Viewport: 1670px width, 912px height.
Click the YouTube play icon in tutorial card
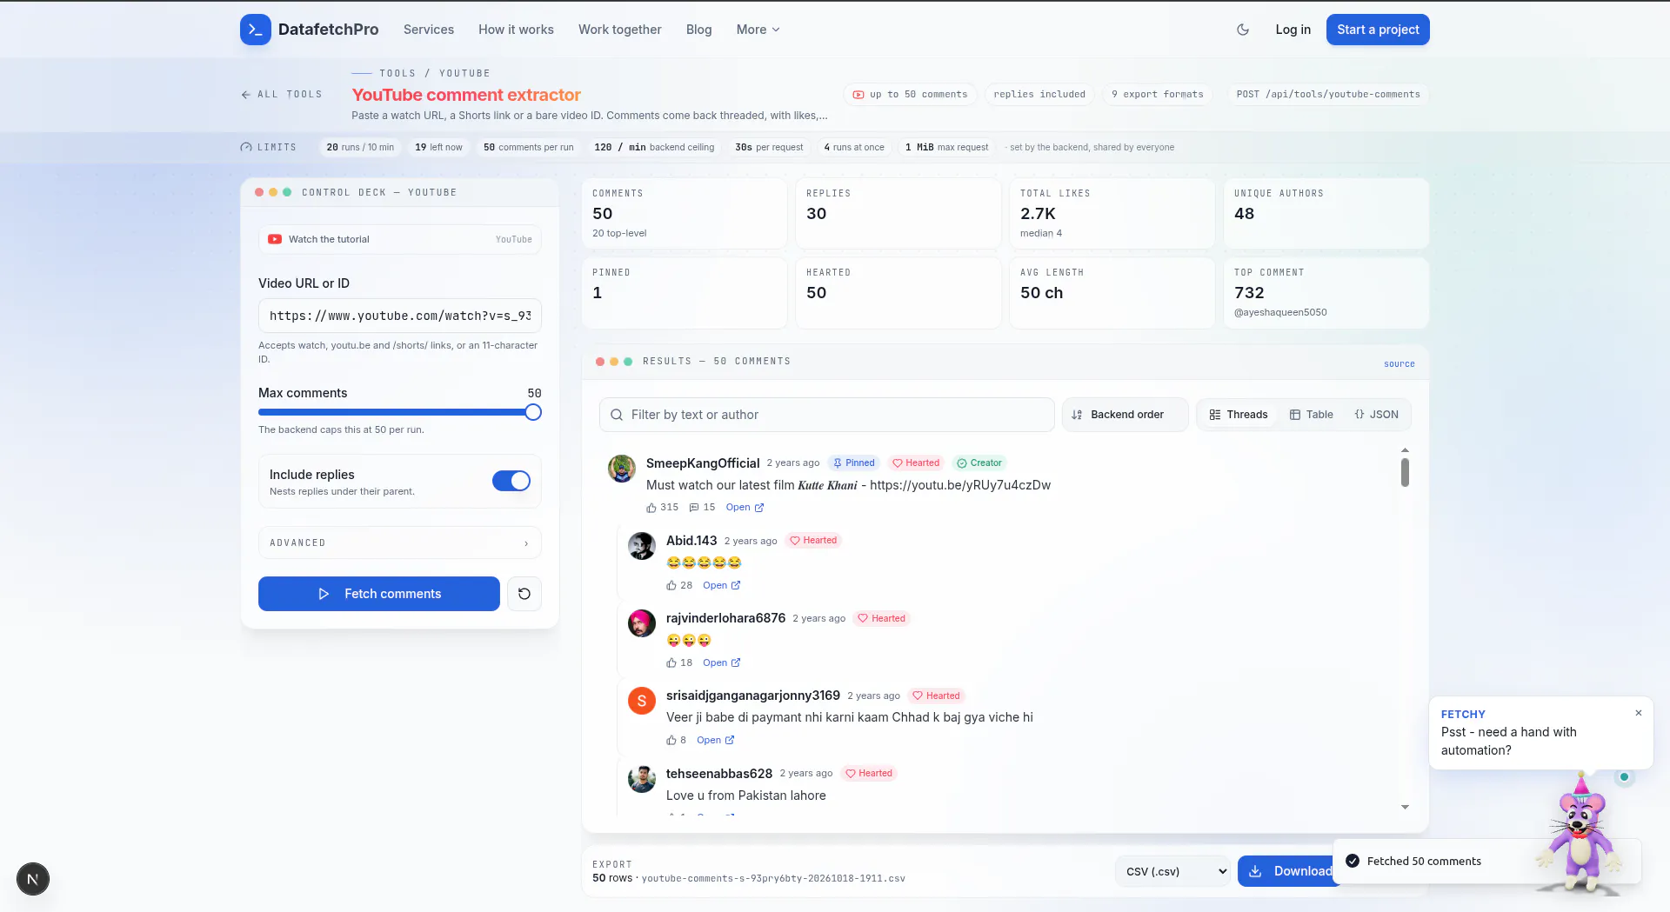[x=275, y=239]
